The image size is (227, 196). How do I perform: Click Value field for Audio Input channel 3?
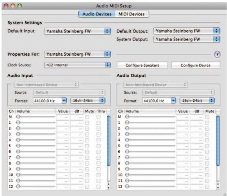point(63,135)
